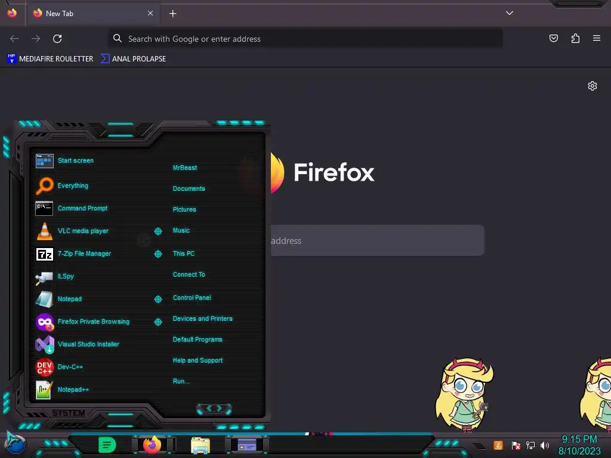Launch 7-Zip File Manager icon
Screen dimensions: 611x458
pyautogui.click(x=44, y=254)
